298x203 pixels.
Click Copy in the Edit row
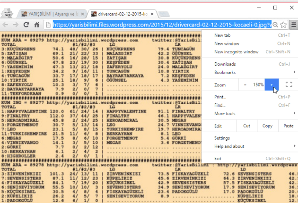point(267,126)
